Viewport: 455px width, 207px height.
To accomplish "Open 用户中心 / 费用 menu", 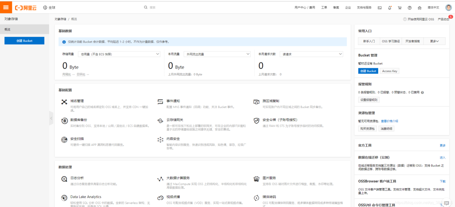I will click(x=305, y=8).
